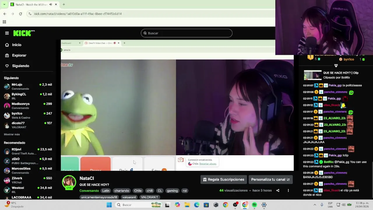Click Personaliza tu canal button
Image resolution: width=373 pixels, height=210 pixels.
[x=270, y=180]
